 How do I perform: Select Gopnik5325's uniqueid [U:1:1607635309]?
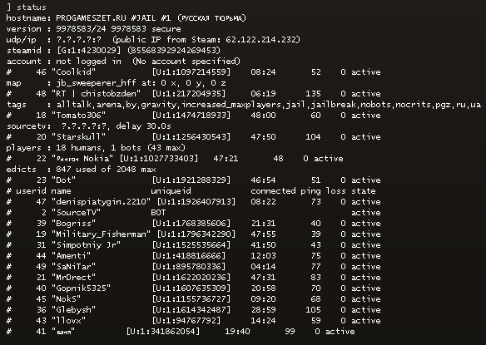tap(191, 288)
